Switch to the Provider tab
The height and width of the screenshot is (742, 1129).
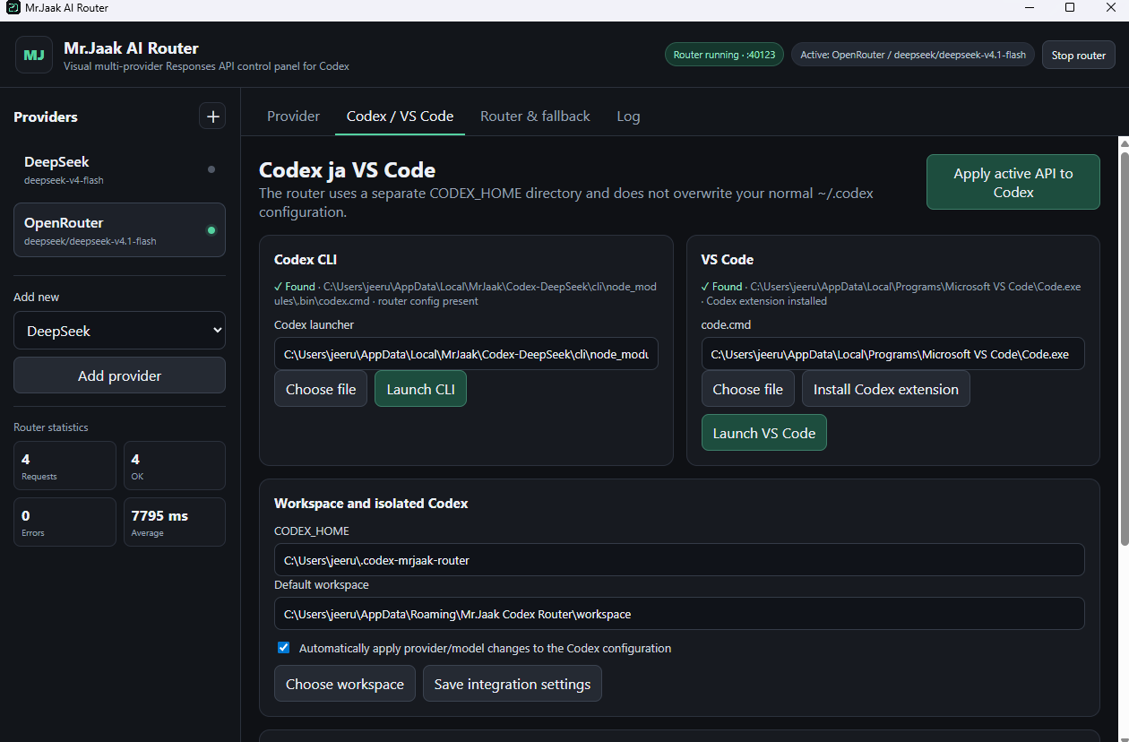[293, 116]
